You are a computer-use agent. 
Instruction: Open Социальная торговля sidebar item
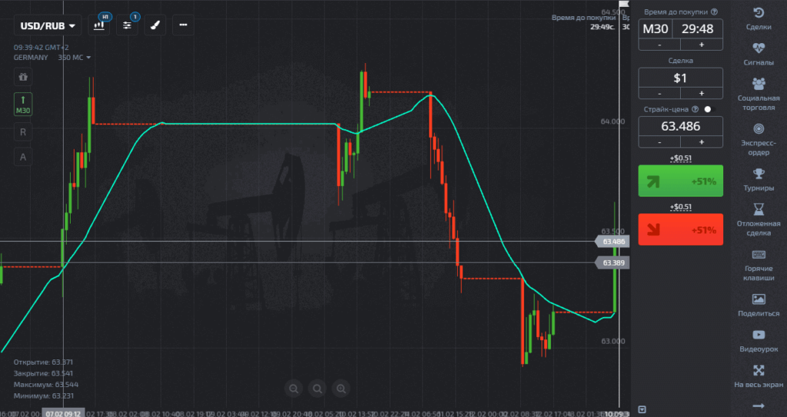759,92
